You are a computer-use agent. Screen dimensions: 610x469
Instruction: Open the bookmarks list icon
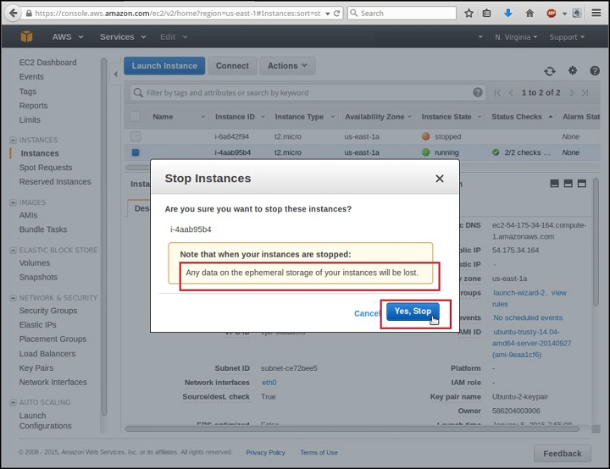[x=486, y=14]
